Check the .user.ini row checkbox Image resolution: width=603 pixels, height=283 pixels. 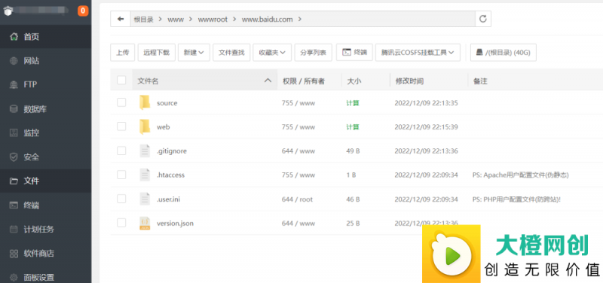pyautogui.click(x=121, y=199)
